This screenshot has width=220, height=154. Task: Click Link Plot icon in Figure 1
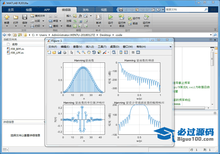coord(114,52)
